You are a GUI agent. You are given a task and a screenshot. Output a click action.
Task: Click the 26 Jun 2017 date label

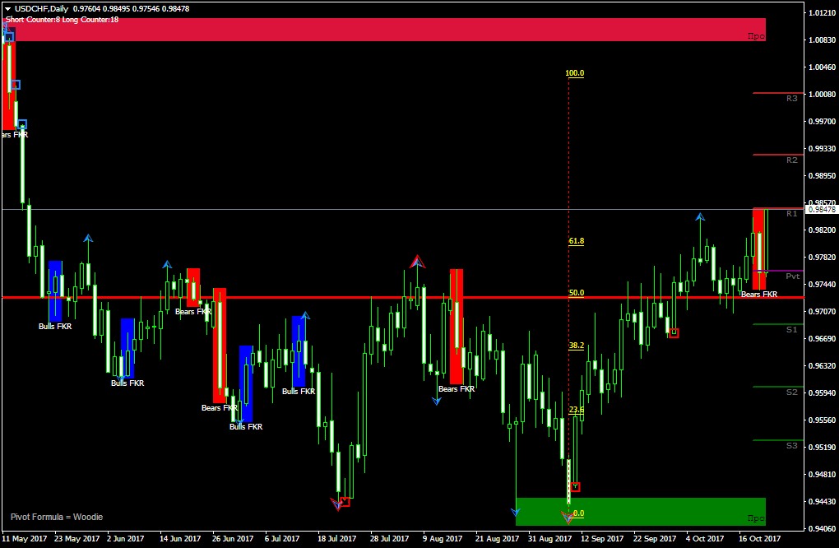tap(233, 538)
